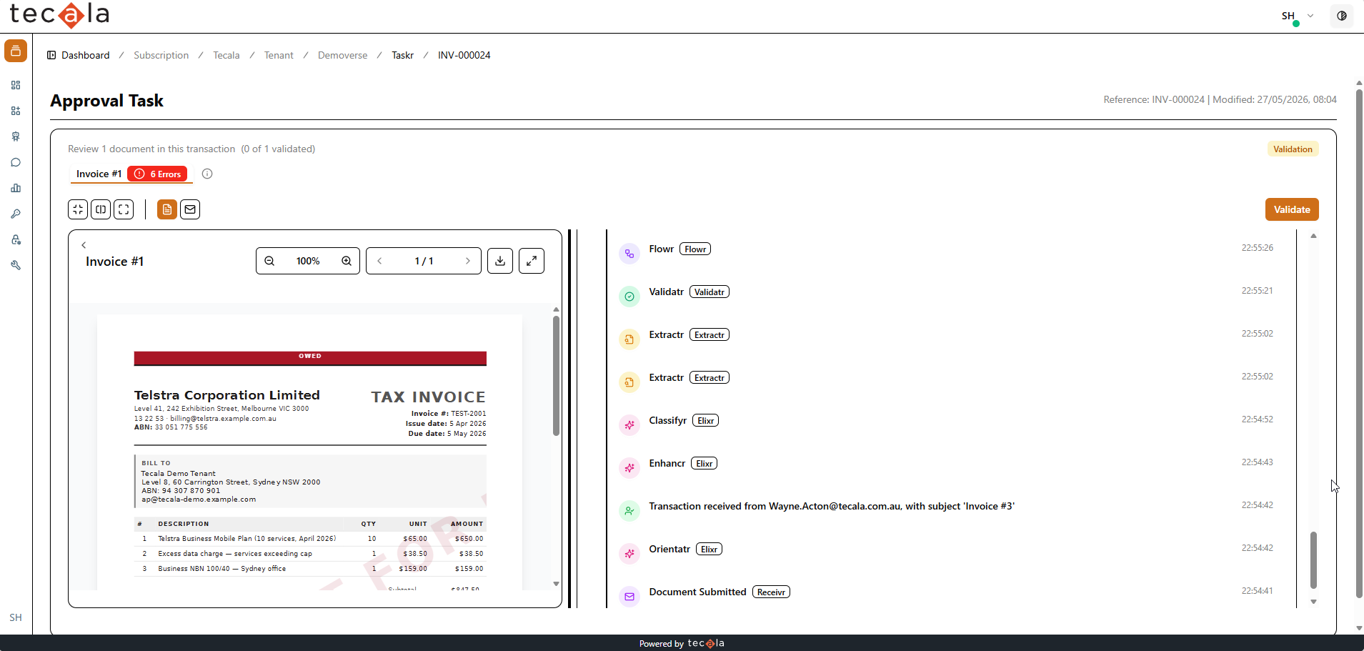
Task: Click the Validatr tag badge
Action: (x=710, y=292)
